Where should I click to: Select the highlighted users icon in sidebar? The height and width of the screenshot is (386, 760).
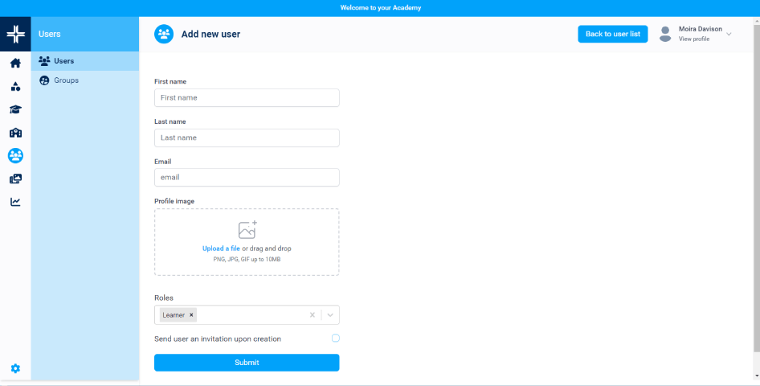(x=15, y=155)
